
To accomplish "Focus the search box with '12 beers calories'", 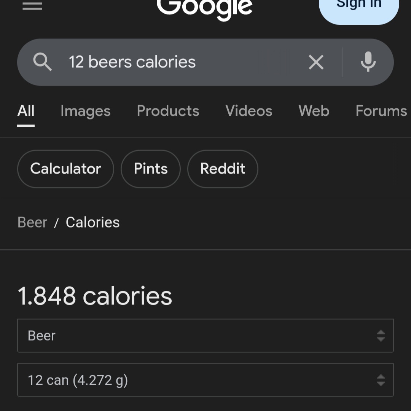I will click(183, 62).
